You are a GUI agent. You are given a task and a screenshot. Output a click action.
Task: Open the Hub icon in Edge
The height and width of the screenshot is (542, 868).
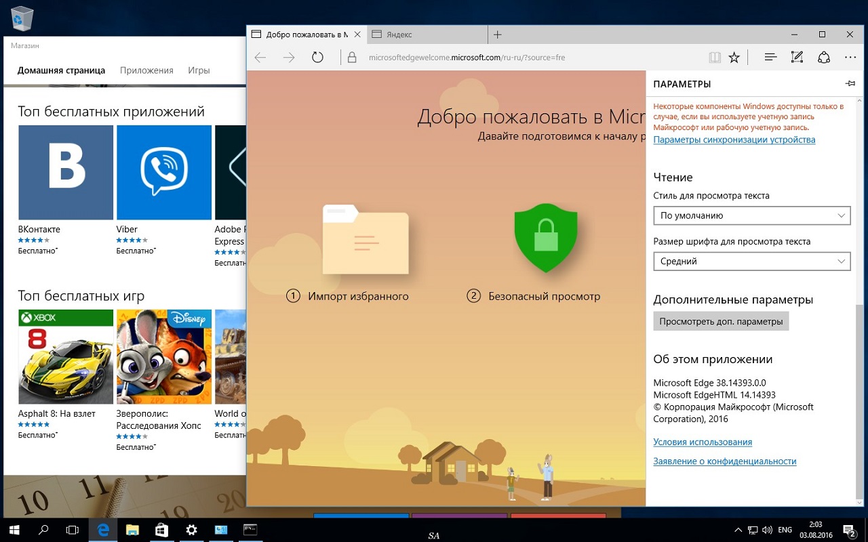point(770,58)
